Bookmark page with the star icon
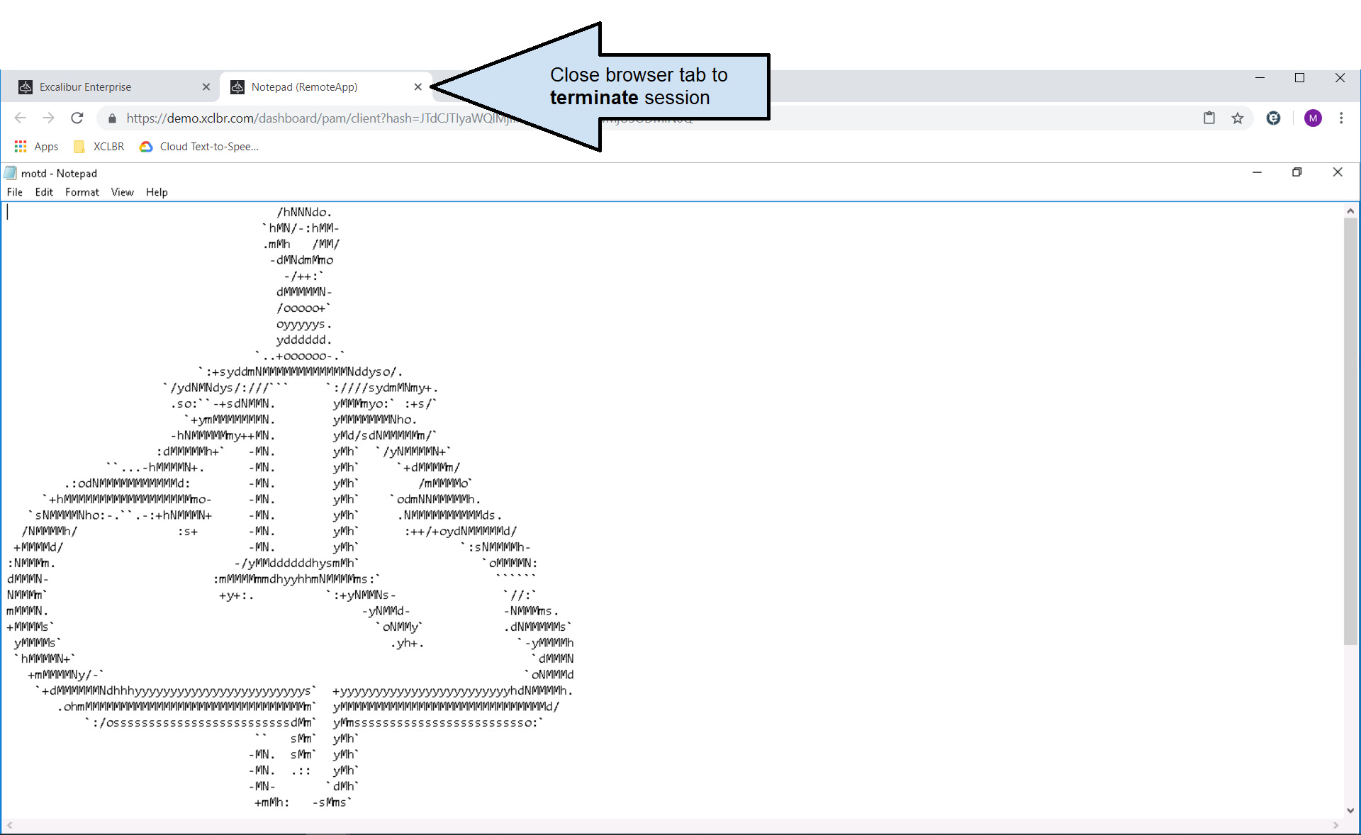The width and height of the screenshot is (1361, 835). point(1238,118)
